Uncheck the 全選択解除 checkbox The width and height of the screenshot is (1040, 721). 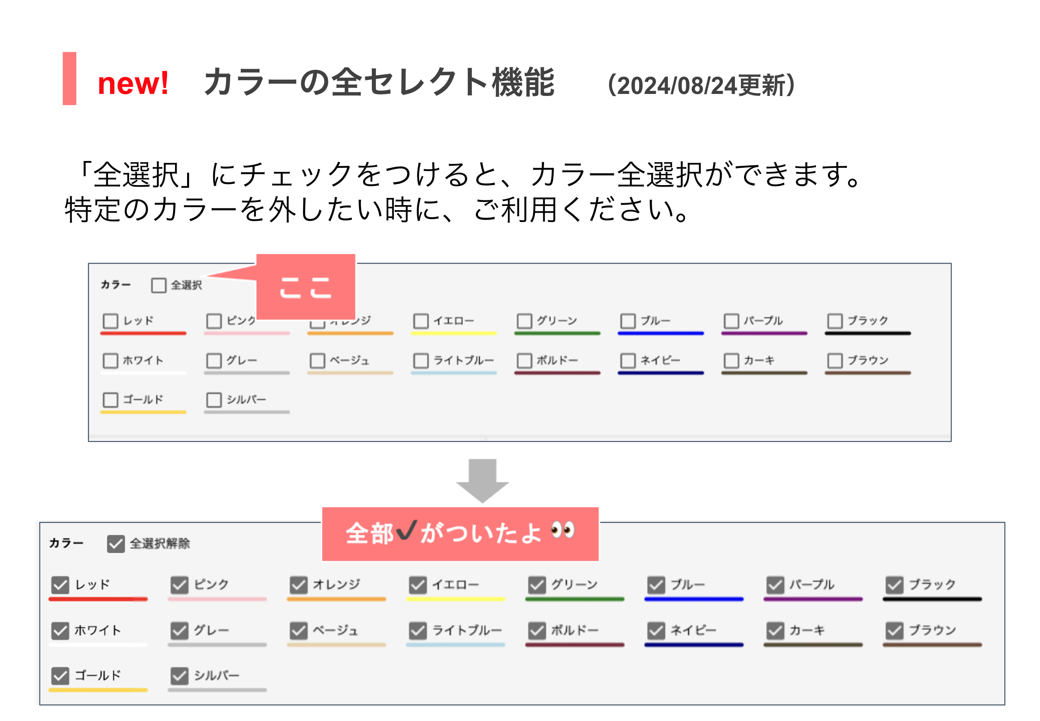coord(116,544)
